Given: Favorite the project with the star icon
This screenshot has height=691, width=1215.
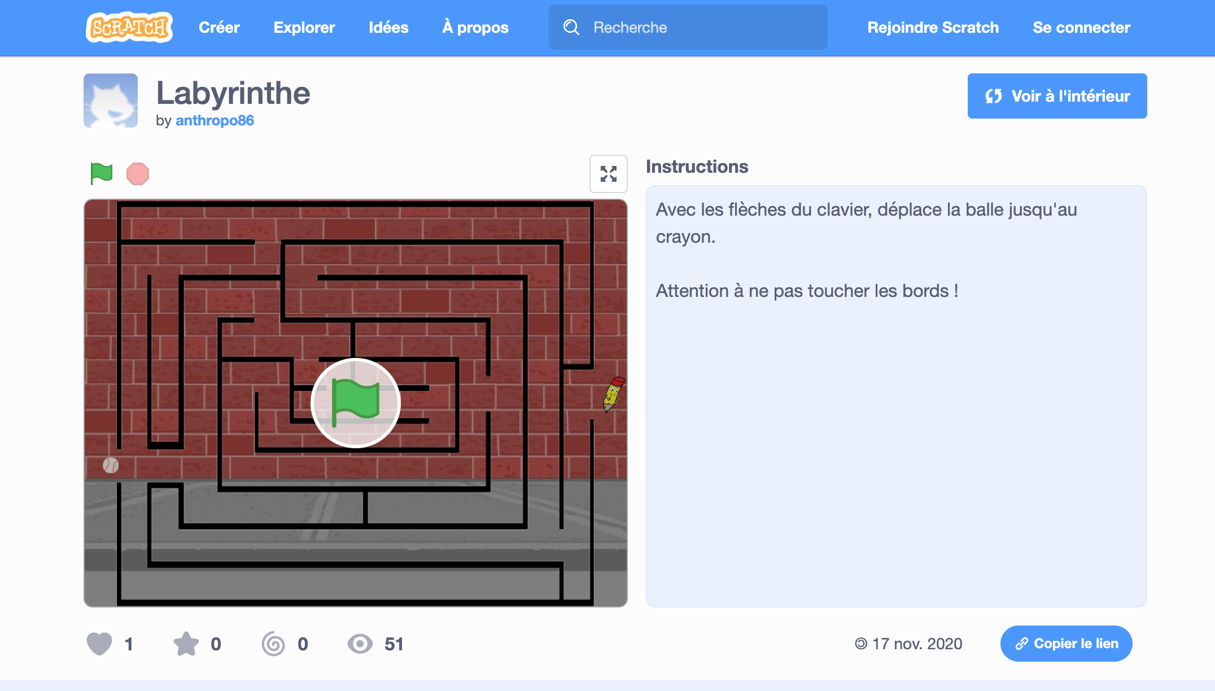Looking at the screenshot, I should 186,644.
